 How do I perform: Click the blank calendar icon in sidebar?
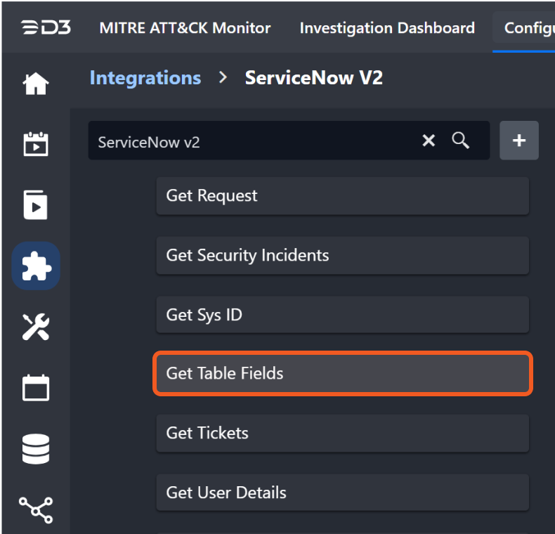(x=36, y=387)
